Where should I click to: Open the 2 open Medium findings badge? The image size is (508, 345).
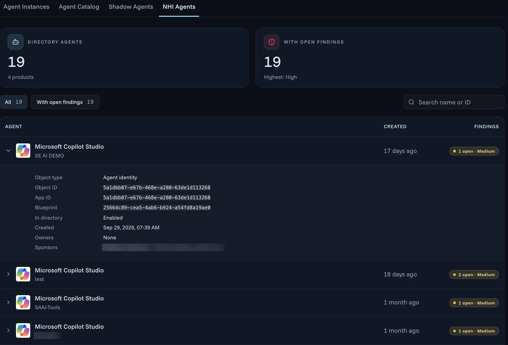(x=474, y=275)
